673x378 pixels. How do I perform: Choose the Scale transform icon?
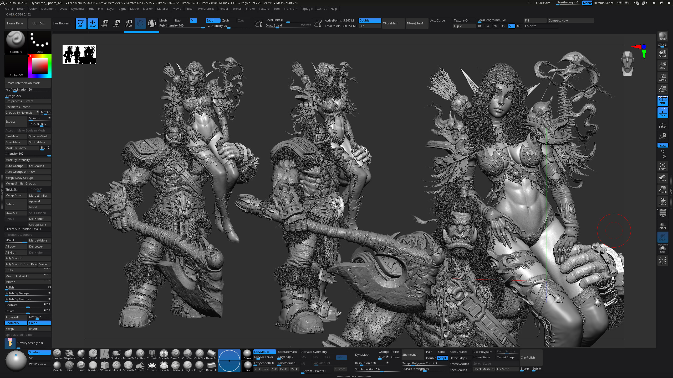click(x=116, y=23)
